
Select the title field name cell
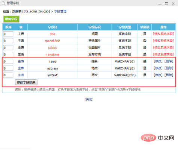(53, 34)
